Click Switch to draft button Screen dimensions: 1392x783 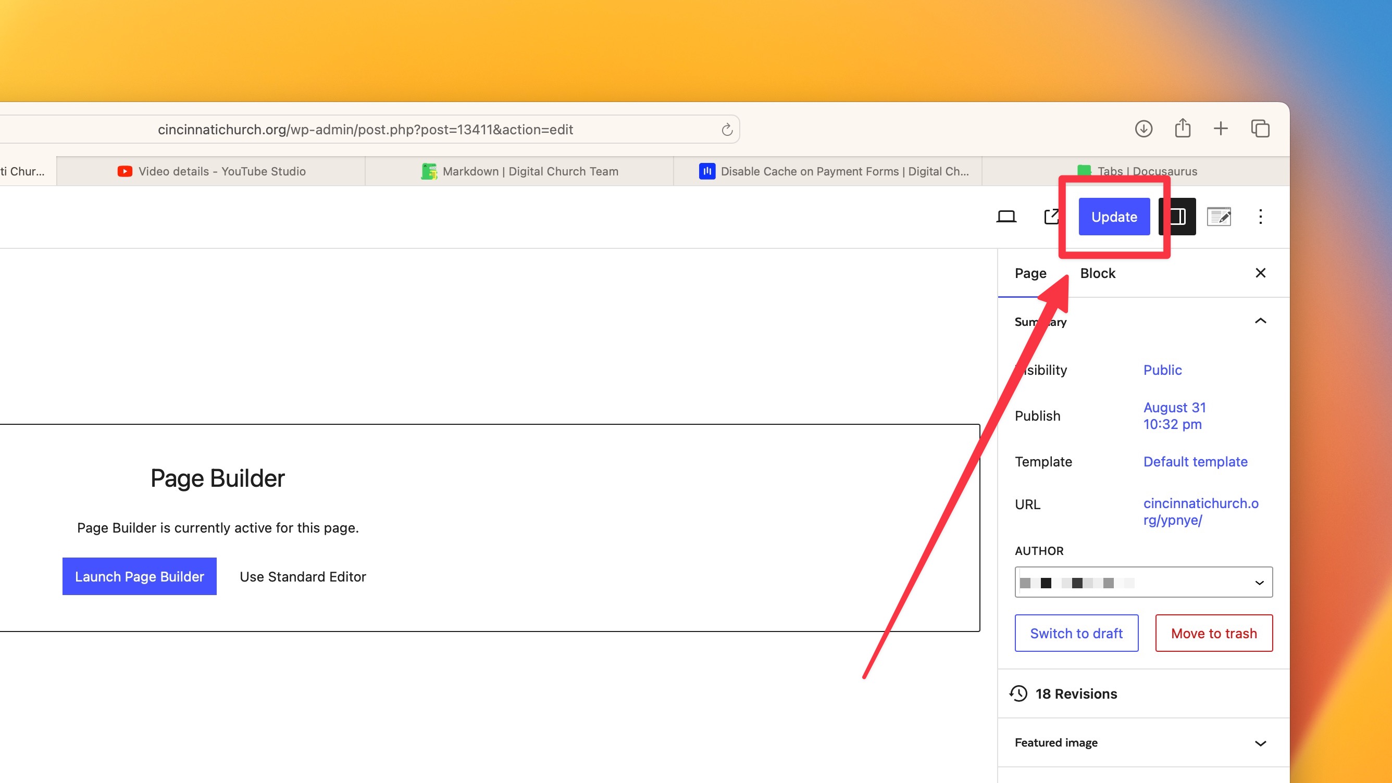coord(1076,633)
